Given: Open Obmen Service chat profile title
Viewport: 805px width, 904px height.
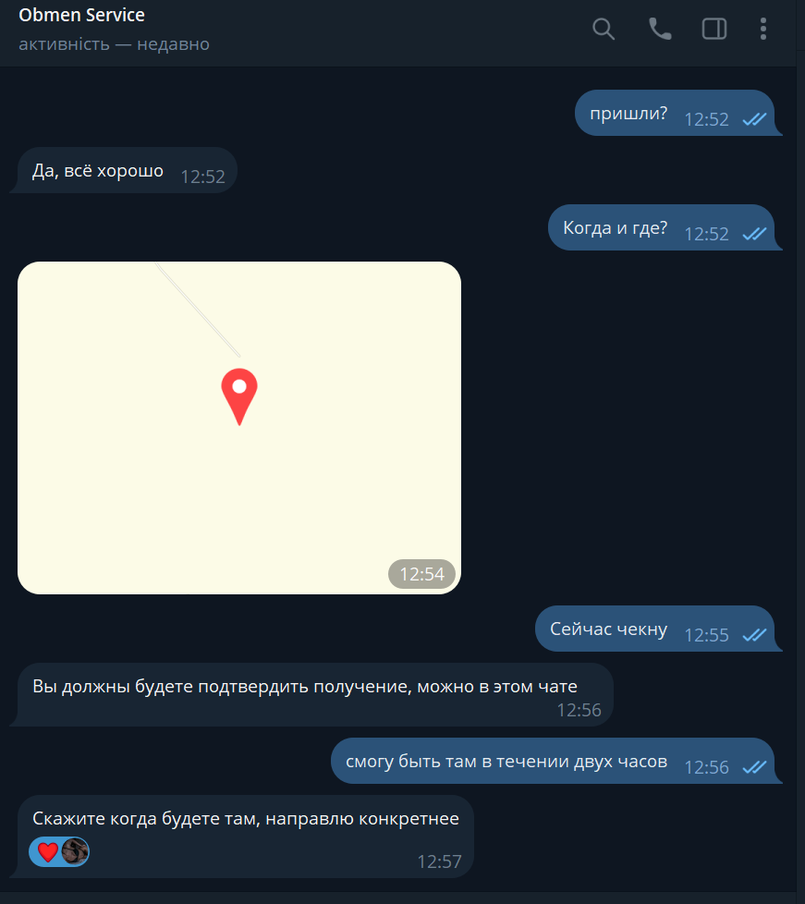Looking at the screenshot, I should click(81, 15).
